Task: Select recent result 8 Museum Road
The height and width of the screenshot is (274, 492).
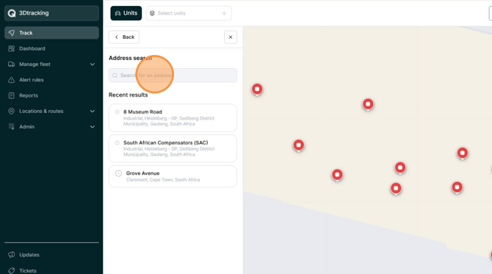Action: (x=173, y=118)
